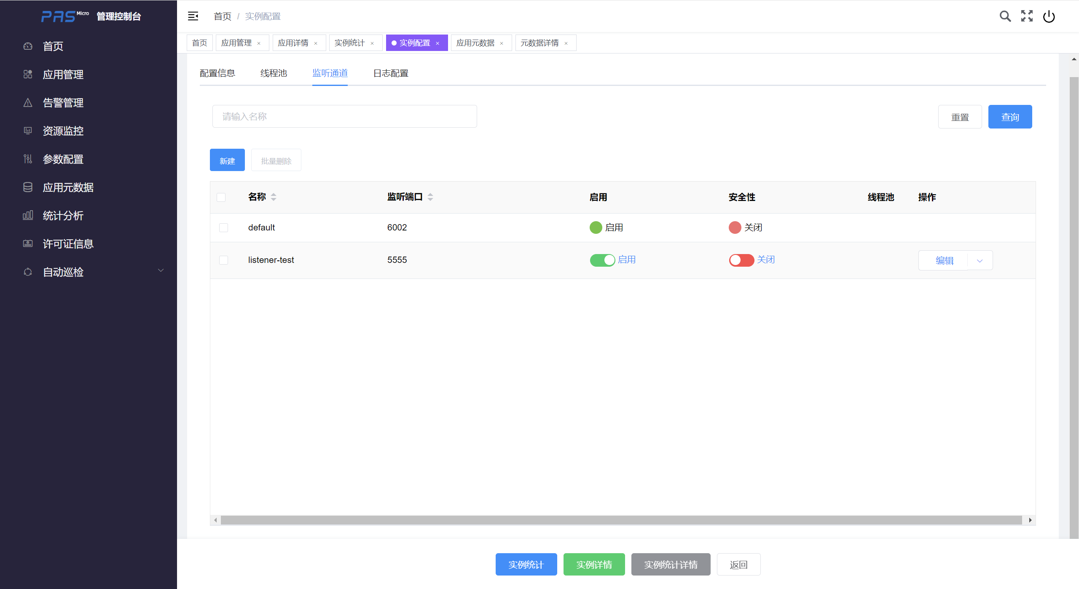Screen dimensions: 1079x589
Task: Click the search magnifier icon
Action: [1005, 16]
